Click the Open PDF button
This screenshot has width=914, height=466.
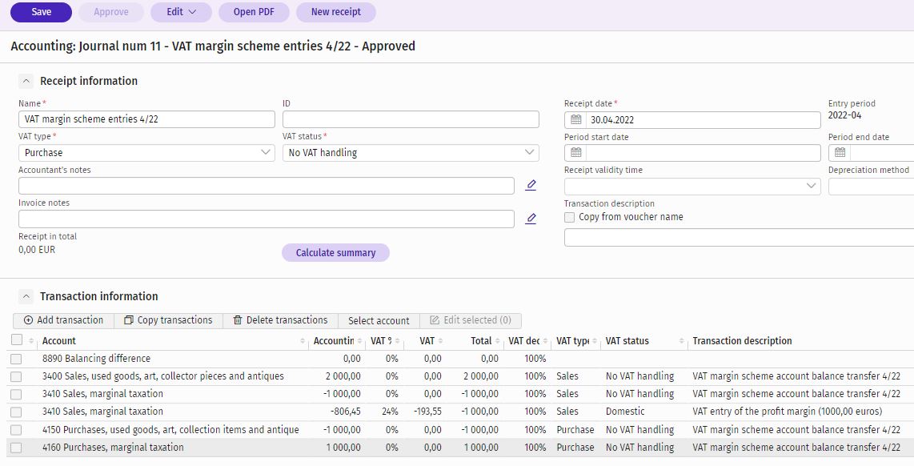click(254, 12)
